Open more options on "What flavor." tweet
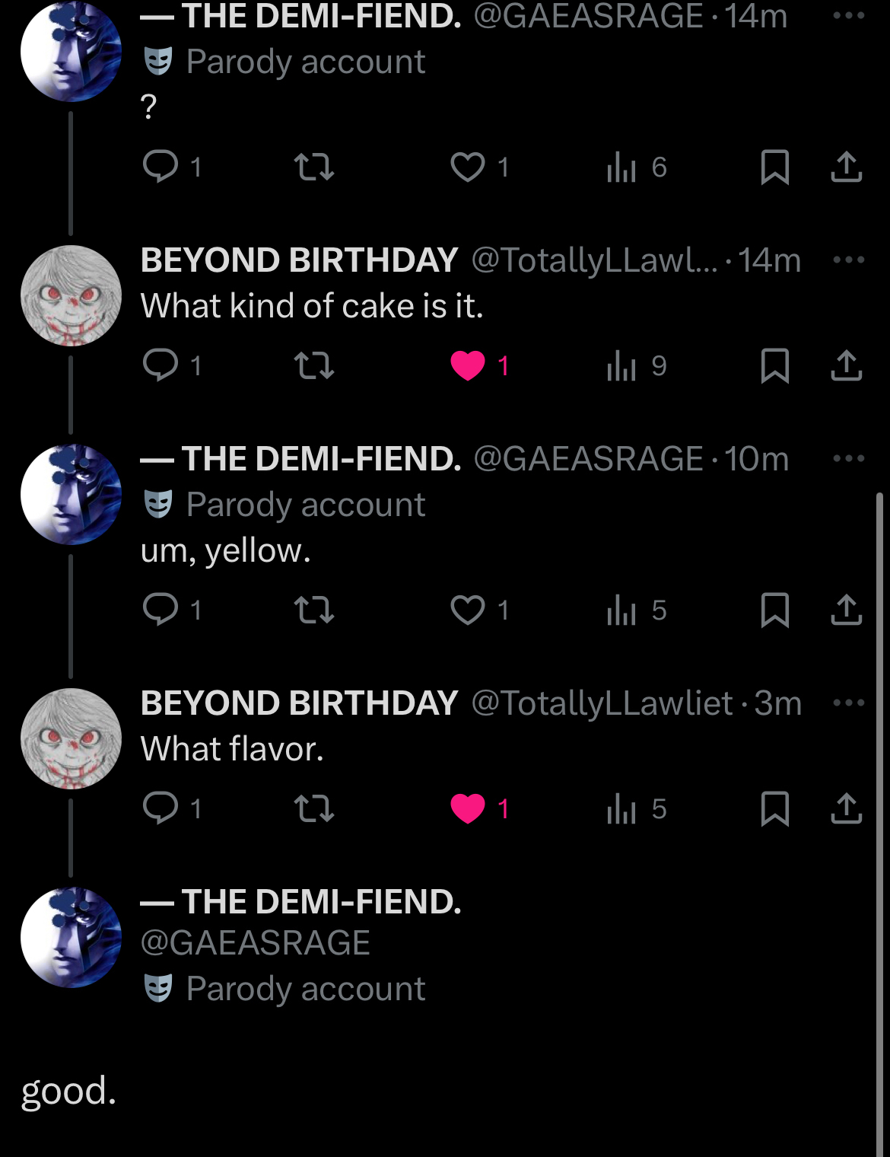Image resolution: width=890 pixels, height=1157 pixels. tap(848, 703)
